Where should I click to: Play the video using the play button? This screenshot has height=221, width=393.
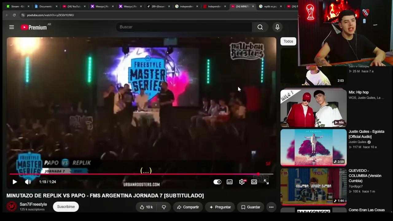(14, 182)
